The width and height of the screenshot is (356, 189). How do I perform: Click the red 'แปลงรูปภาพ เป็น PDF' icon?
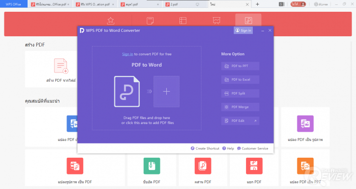75,166
